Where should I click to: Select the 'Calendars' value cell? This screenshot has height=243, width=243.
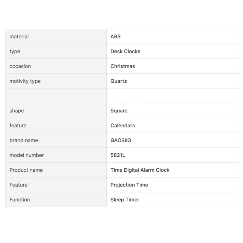[x=122, y=125]
